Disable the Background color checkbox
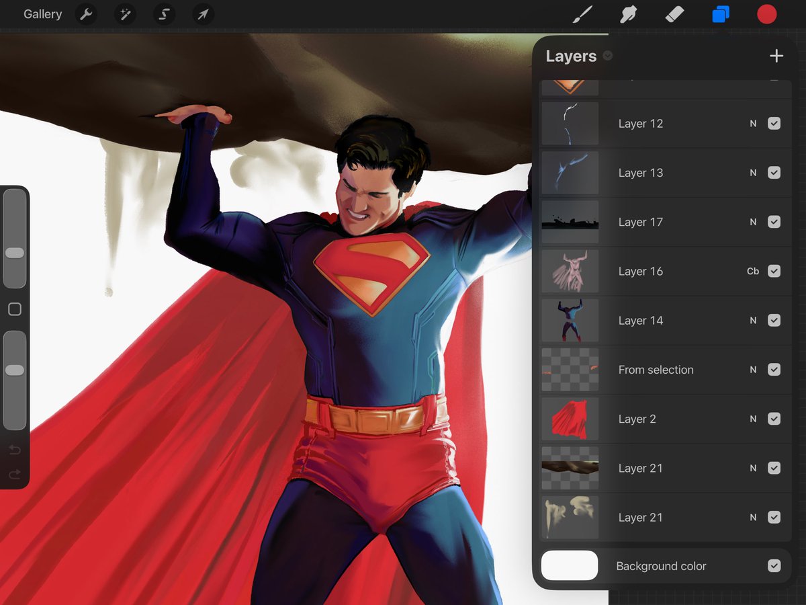806x605 pixels. click(774, 566)
